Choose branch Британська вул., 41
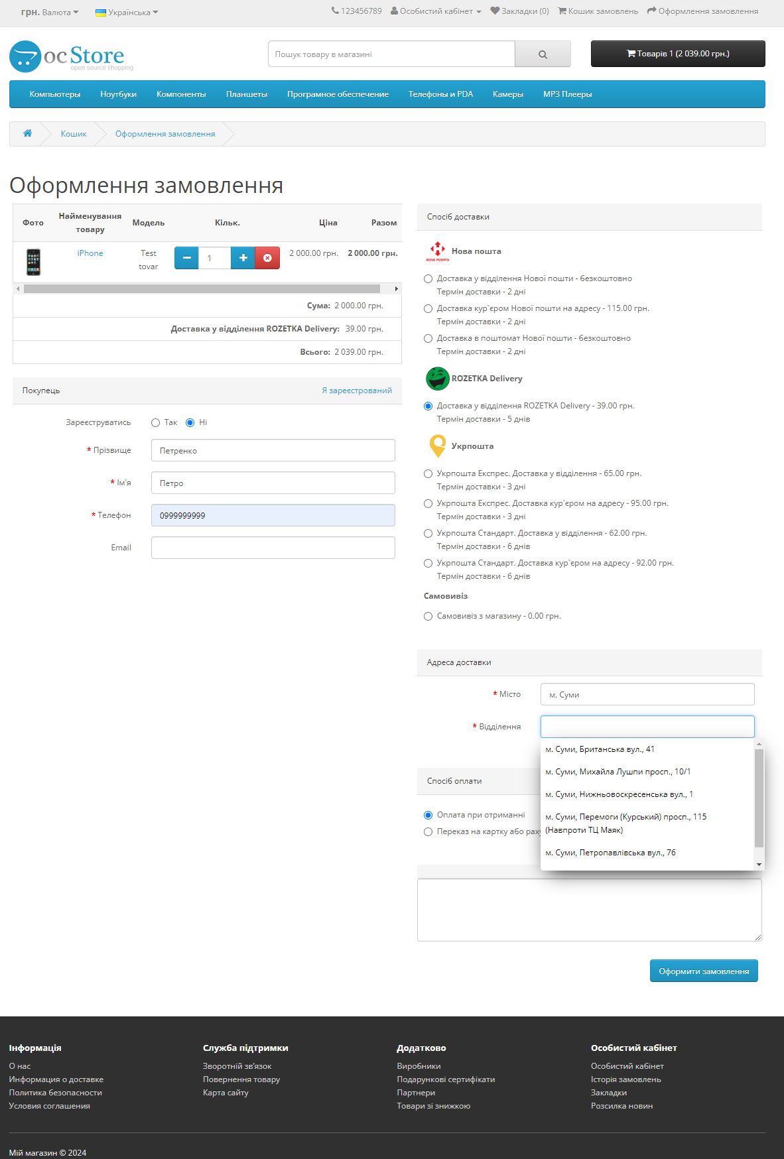This screenshot has height=1159, width=784. click(x=648, y=749)
